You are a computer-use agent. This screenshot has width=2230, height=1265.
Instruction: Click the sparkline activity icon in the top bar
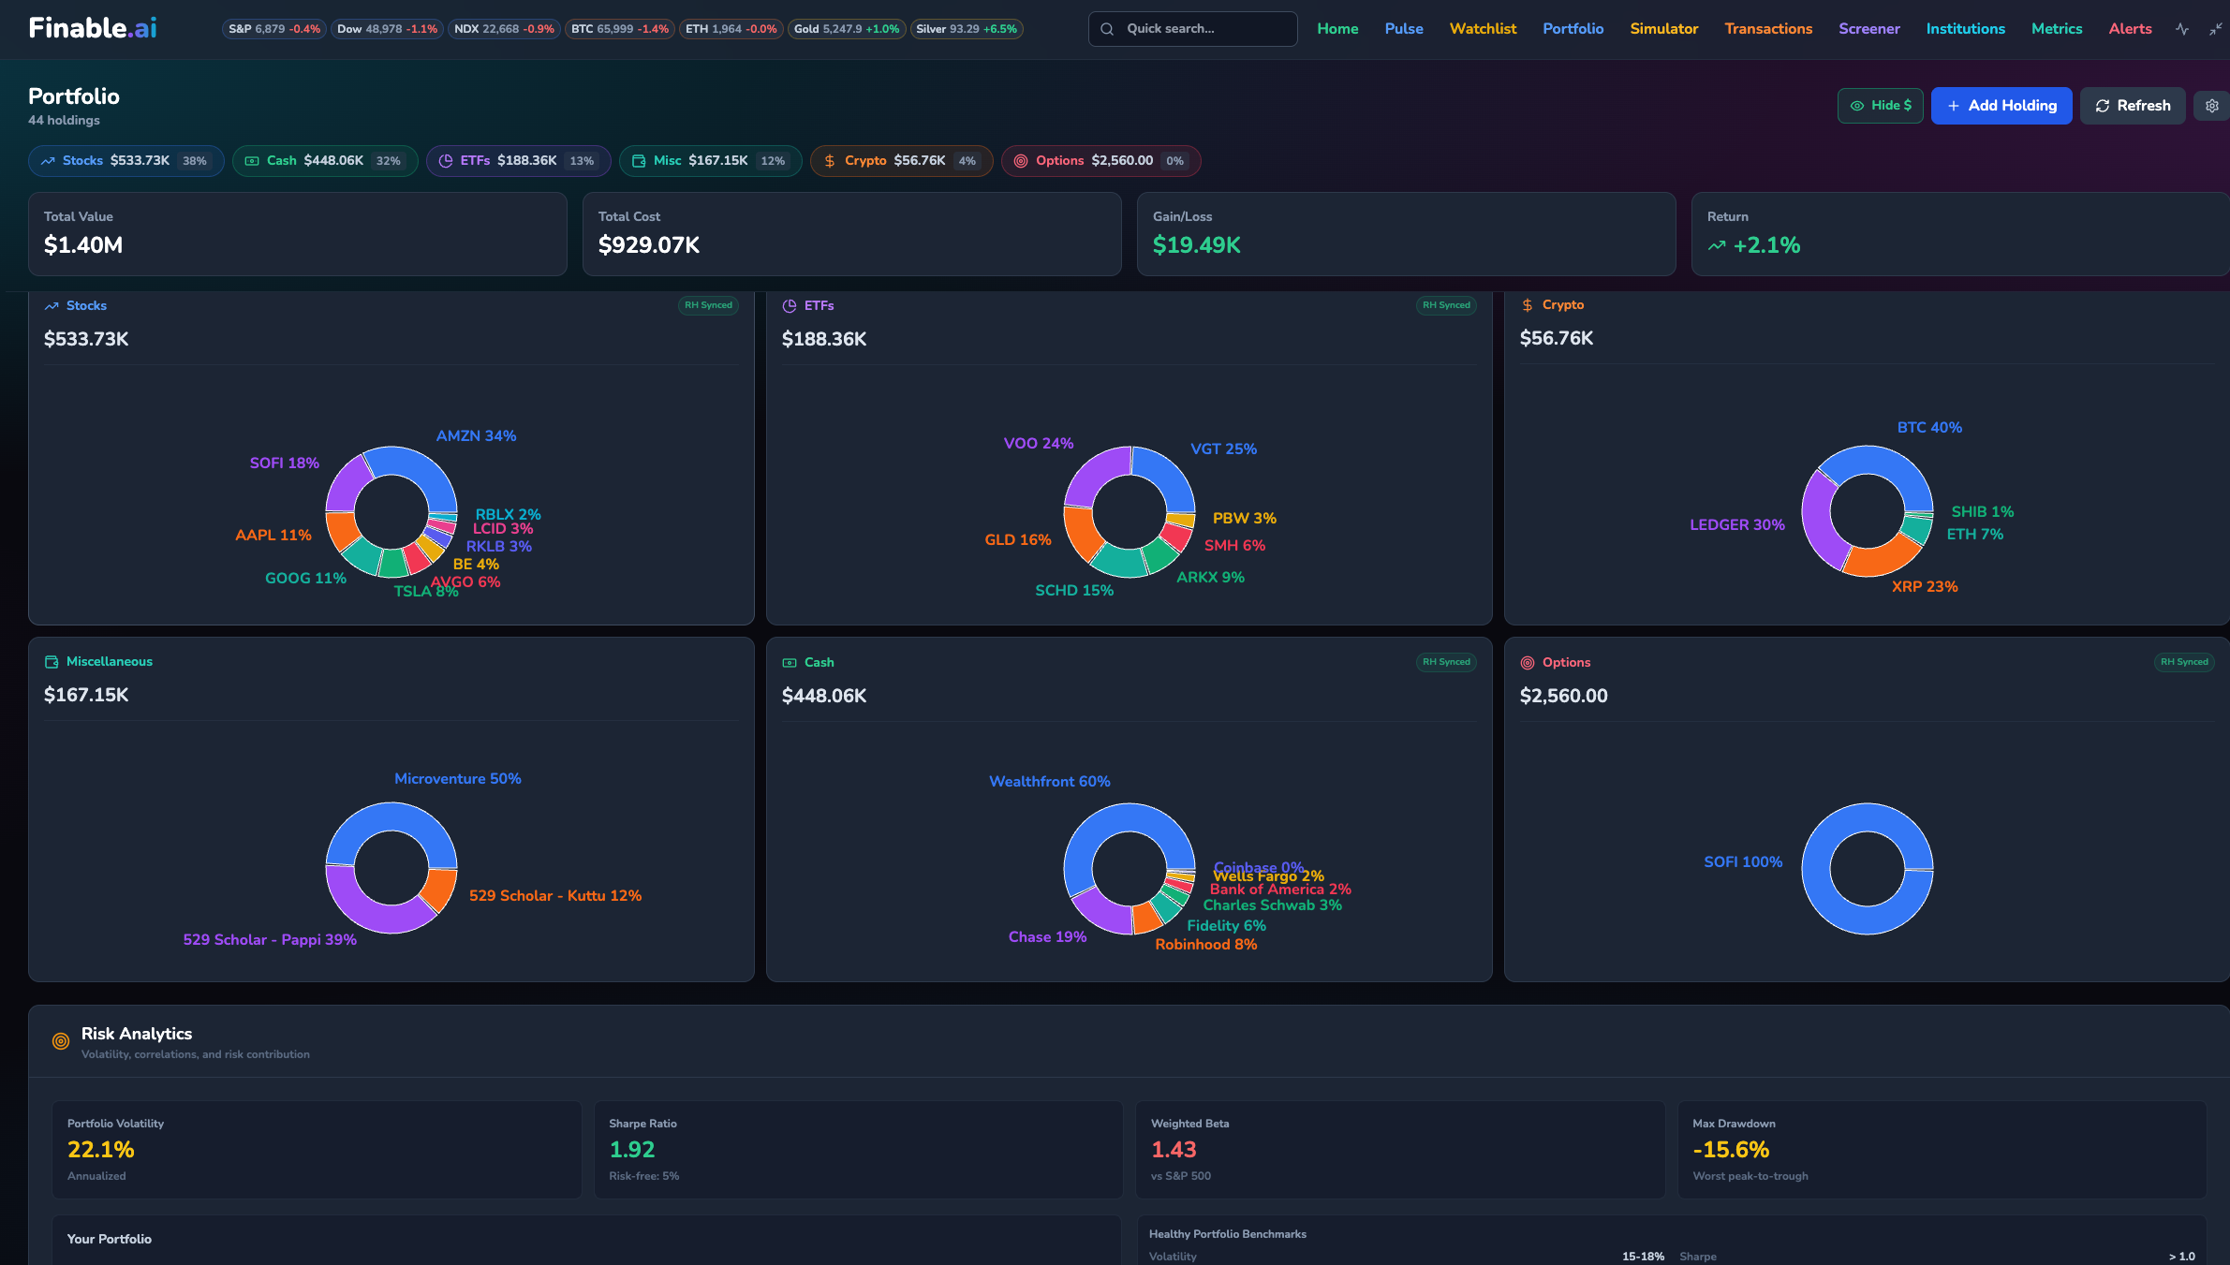point(2182,29)
